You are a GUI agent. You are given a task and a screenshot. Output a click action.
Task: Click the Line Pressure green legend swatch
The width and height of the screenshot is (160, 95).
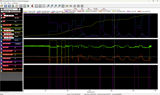tap(87, 11)
